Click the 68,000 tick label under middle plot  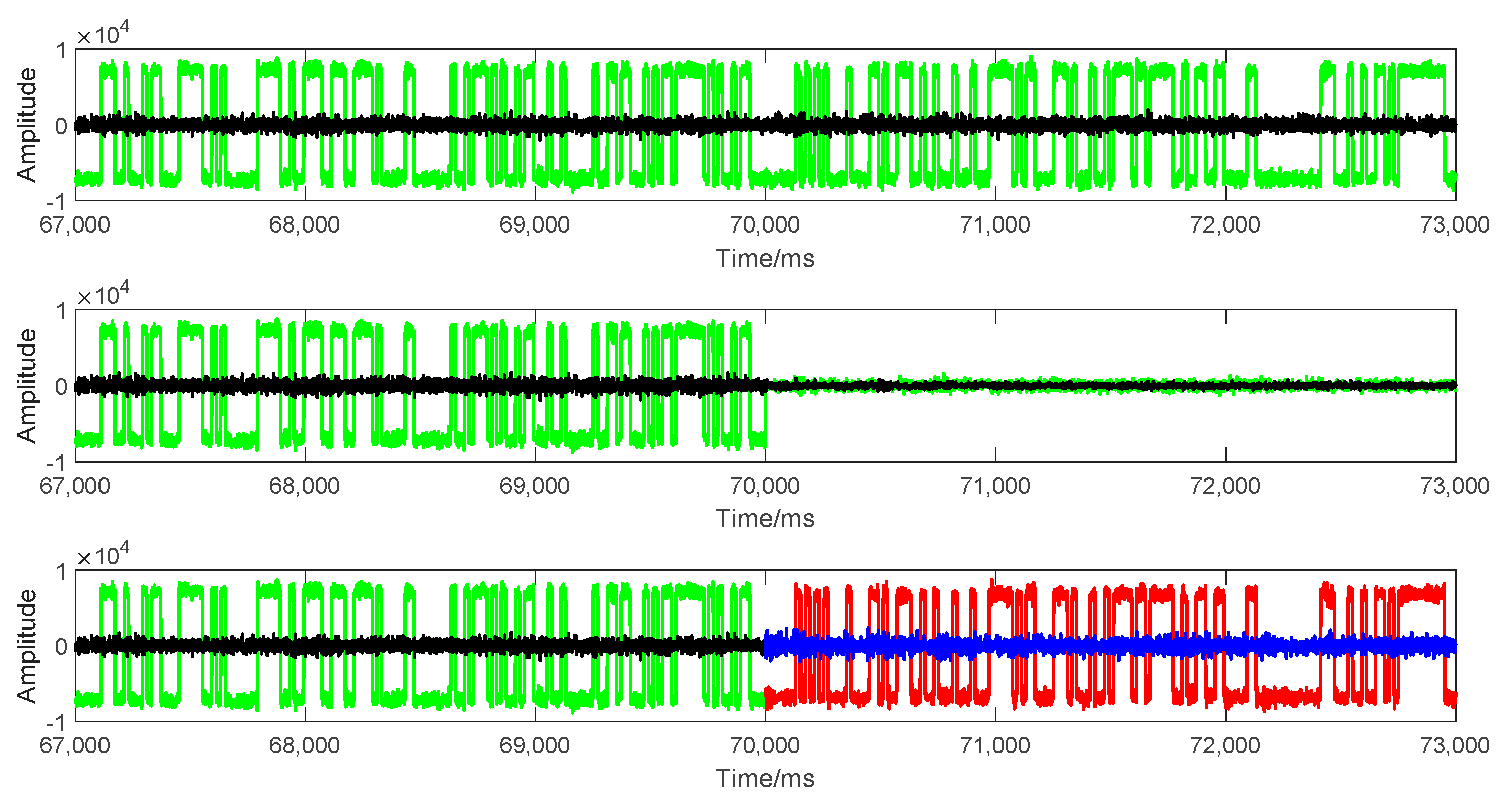click(x=304, y=486)
